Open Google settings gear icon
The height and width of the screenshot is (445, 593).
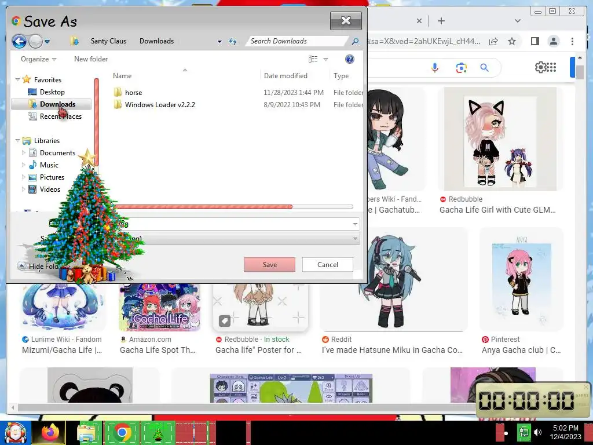tap(540, 67)
